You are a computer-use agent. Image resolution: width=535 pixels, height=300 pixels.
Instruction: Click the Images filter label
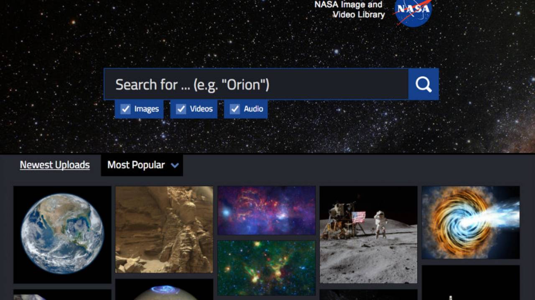point(146,109)
